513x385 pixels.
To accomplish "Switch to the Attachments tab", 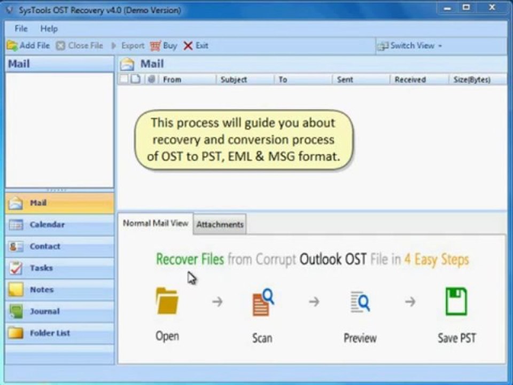I will (220, 224).
